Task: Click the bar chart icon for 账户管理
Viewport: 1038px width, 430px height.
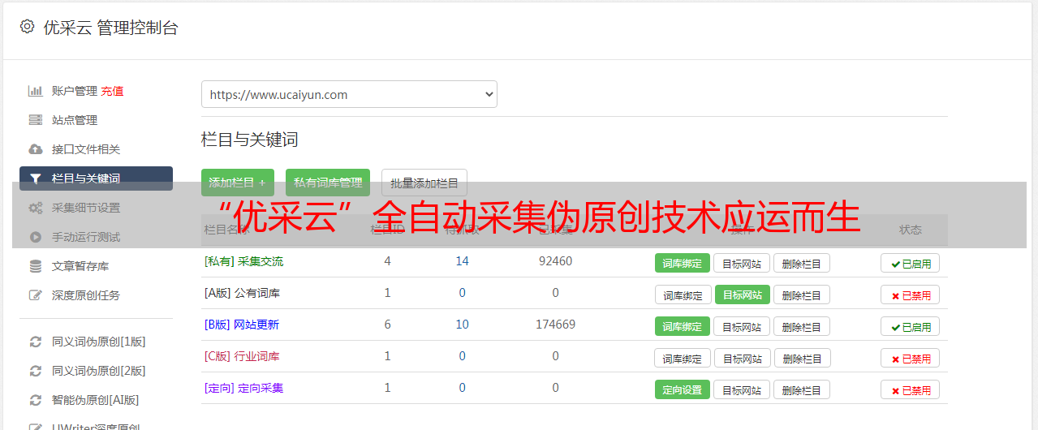Action: coord(36,91)
